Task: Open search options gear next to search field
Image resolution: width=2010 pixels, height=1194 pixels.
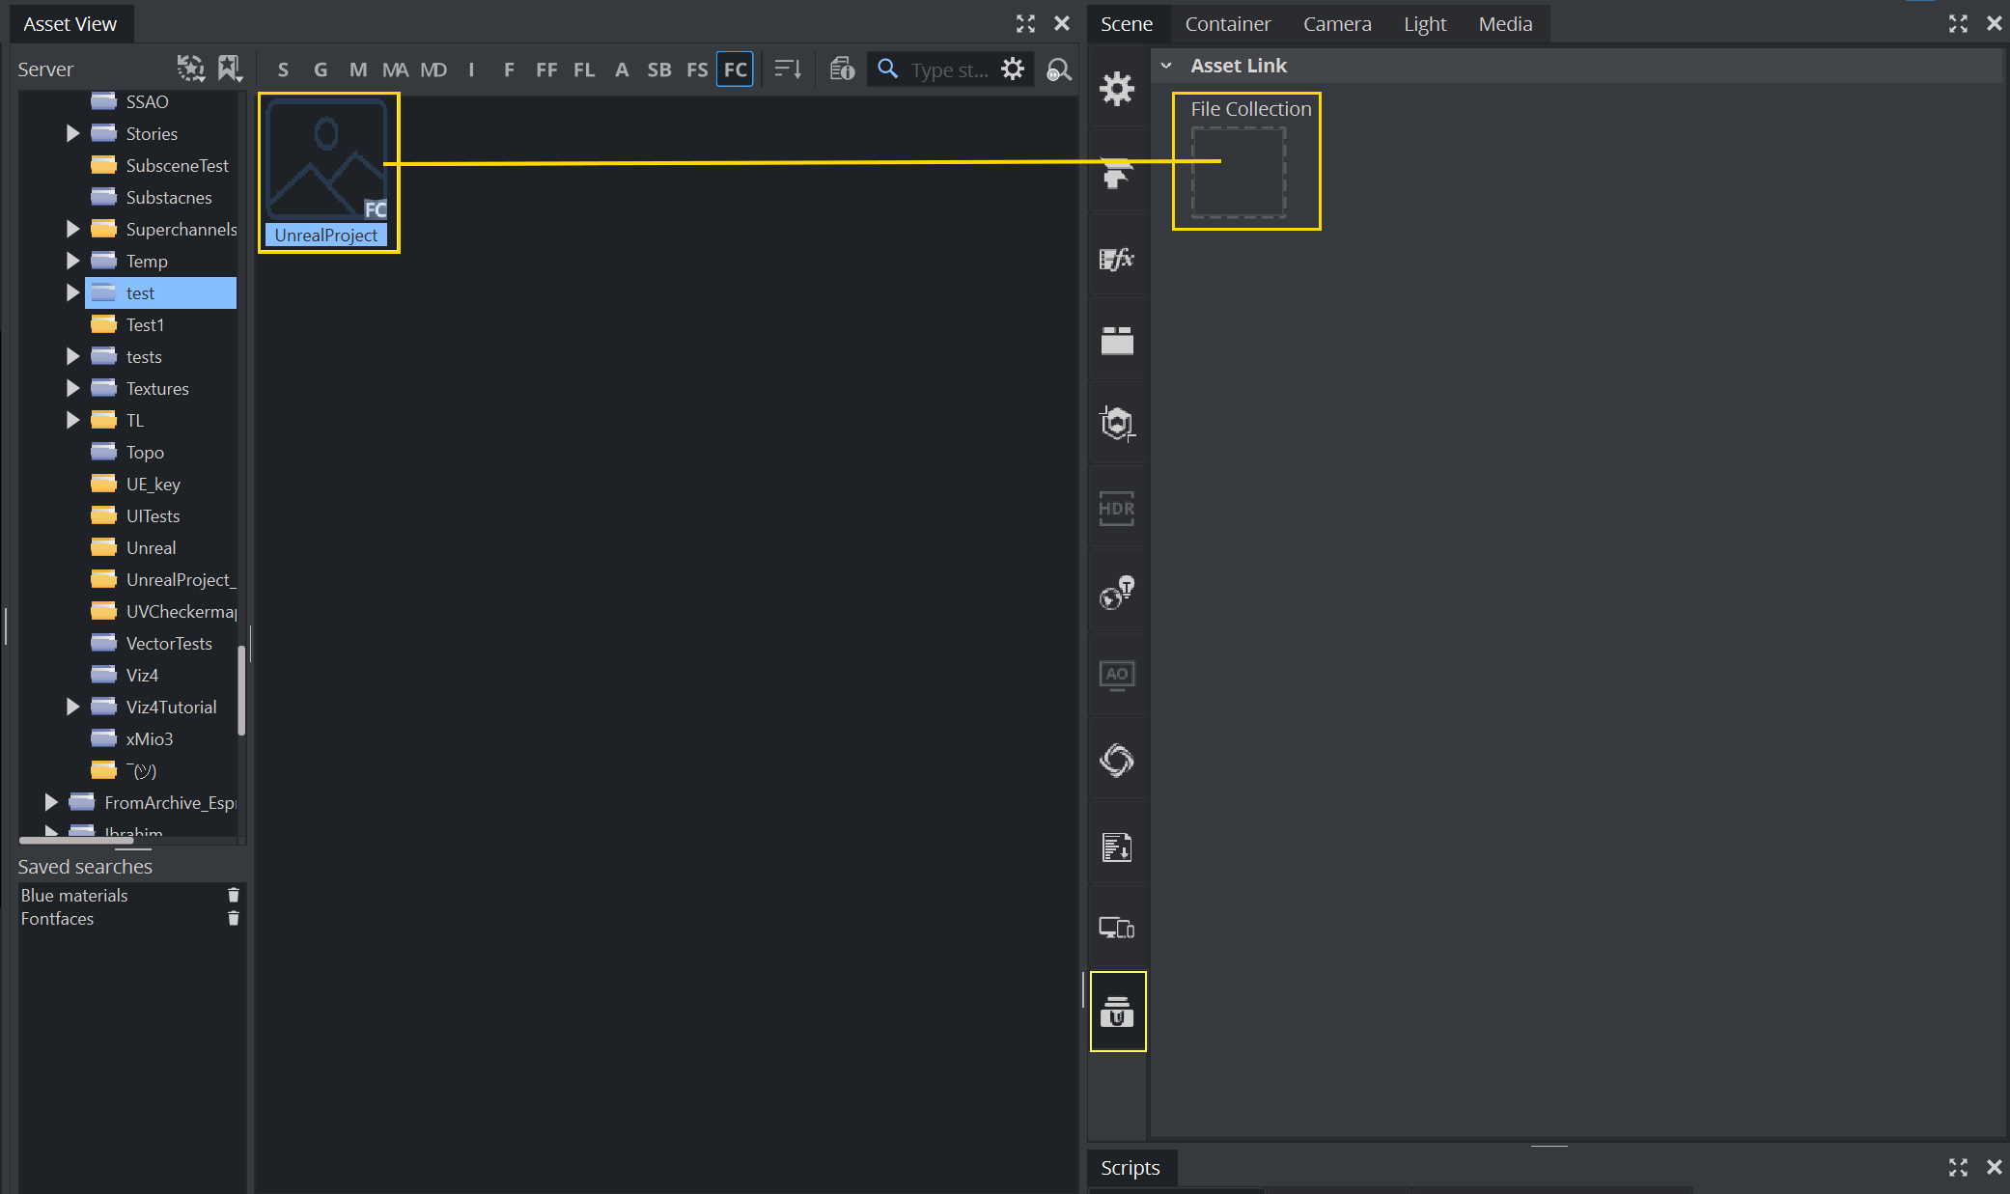Action: (x=1013, y=69)
